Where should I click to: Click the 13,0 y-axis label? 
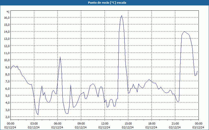point(7,39)
